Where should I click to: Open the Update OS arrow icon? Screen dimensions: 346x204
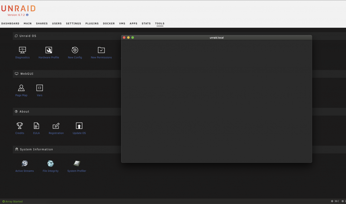(79, 126)
